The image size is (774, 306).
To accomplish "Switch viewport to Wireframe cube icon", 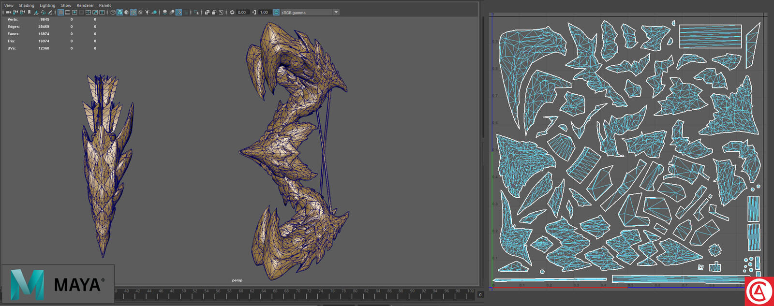I will point(113,12).
